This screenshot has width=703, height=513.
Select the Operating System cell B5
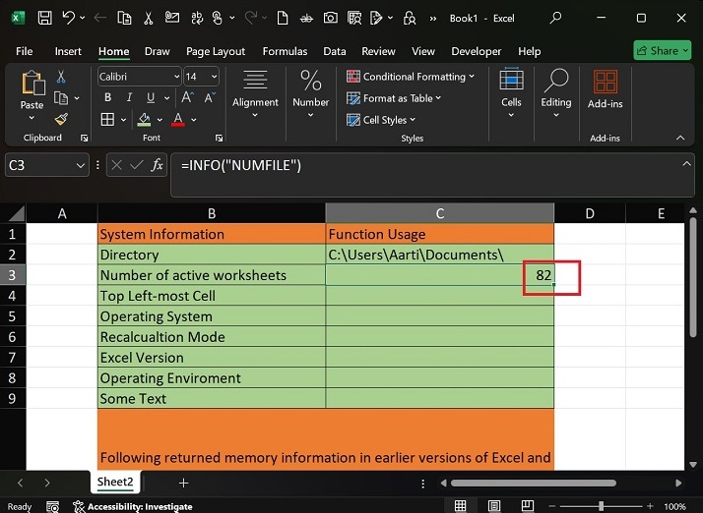coord(211,316)
